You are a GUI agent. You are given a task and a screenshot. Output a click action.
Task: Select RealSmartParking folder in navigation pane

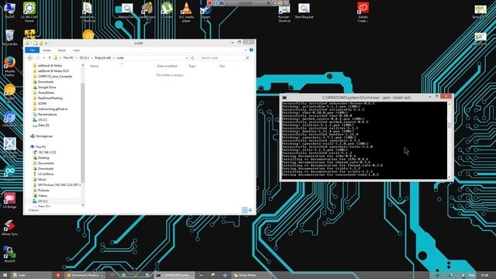[x=50, y=98]
